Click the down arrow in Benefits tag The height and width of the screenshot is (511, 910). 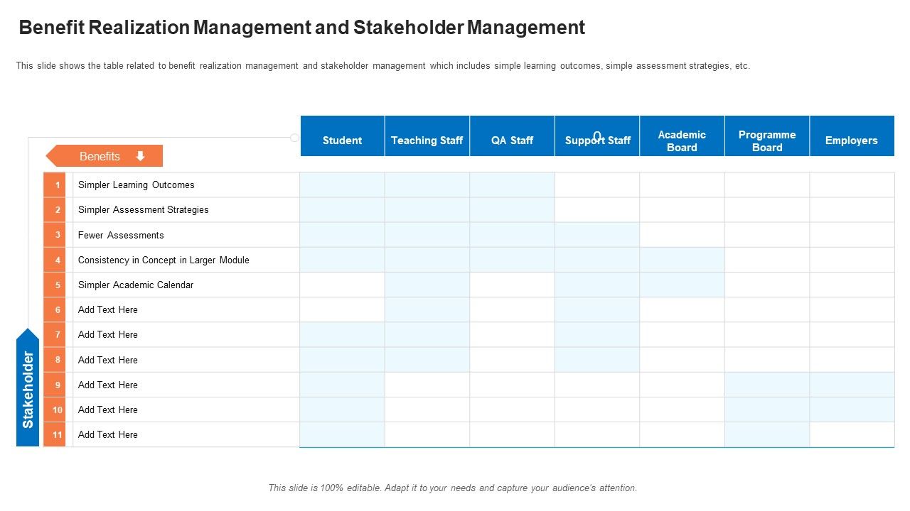(140, 156)
